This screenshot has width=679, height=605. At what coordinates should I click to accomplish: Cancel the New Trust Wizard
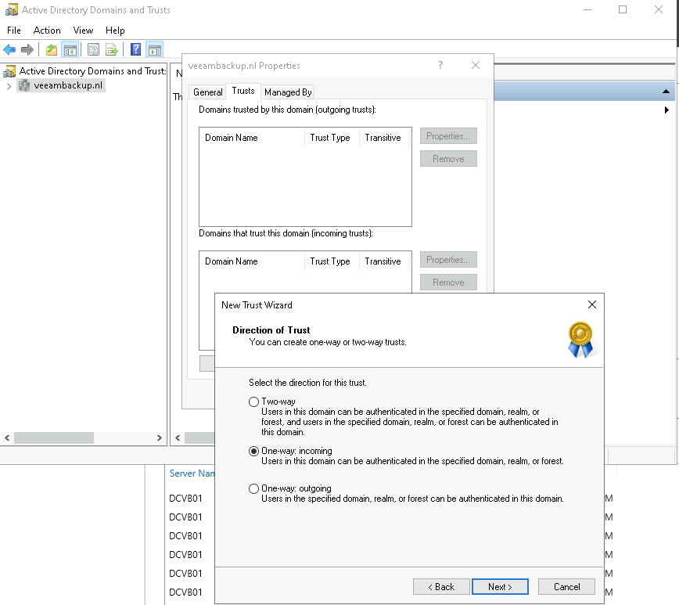click(x=566, y=586)
